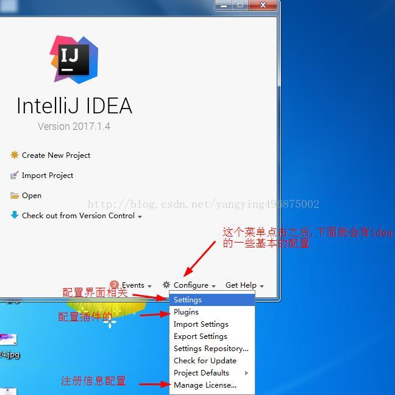Viewport: 395px width, 395px height.
Task: Select Manage License...
Action: (x=212, y=385)
